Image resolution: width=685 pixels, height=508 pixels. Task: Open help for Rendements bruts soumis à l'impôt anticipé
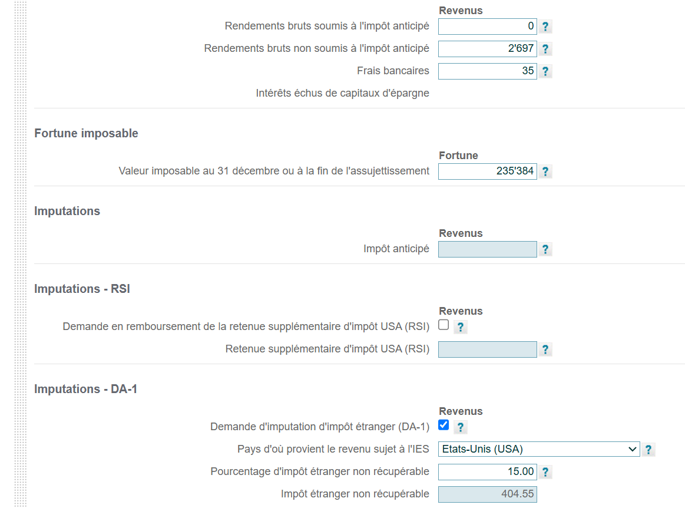point(545,27)
